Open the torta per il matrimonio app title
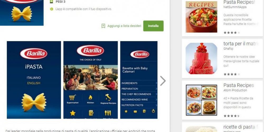 pyautogui.click(x=241, y=44)
